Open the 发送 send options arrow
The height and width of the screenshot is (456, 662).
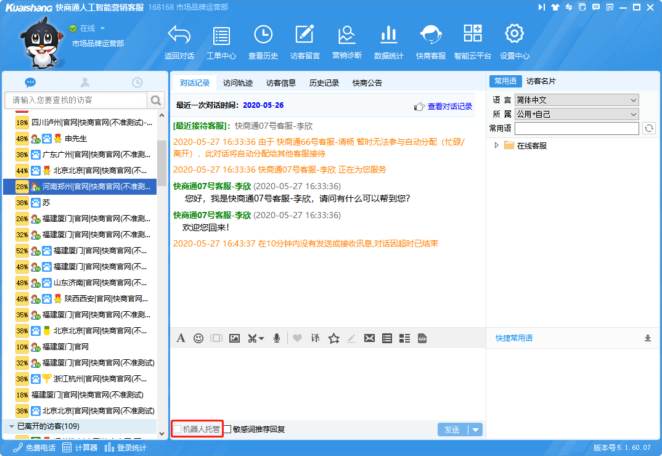475,430
